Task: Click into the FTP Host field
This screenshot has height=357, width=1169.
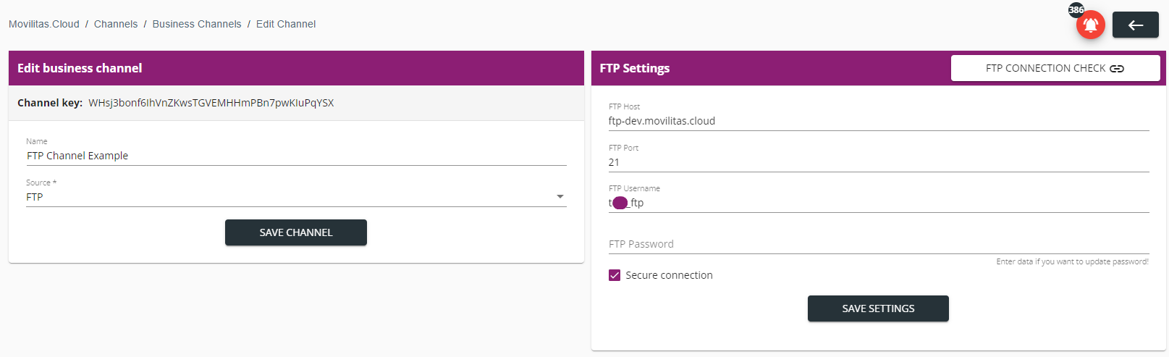Action: pos(878,121)
